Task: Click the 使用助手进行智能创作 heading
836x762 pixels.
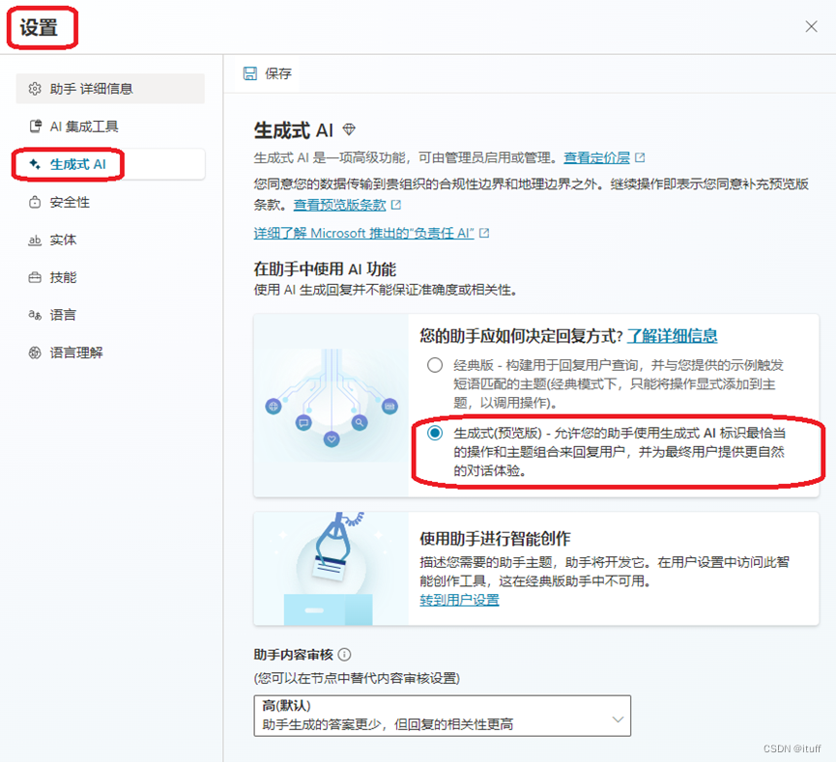Action: 495,539
